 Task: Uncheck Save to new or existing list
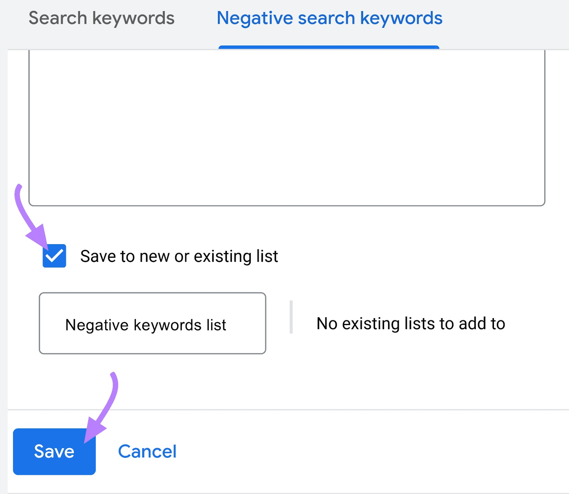(x=54, y=256)
